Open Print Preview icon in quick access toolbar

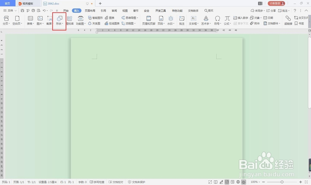coord(39,11)
